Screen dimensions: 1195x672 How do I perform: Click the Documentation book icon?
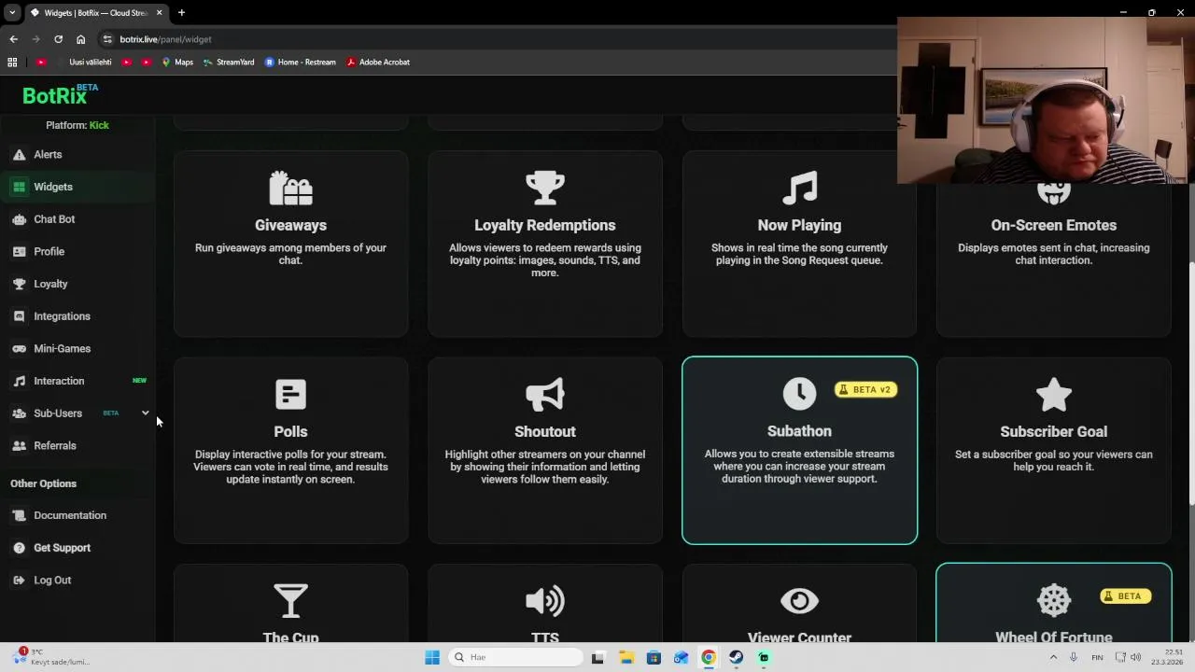[x=19, y=515]
